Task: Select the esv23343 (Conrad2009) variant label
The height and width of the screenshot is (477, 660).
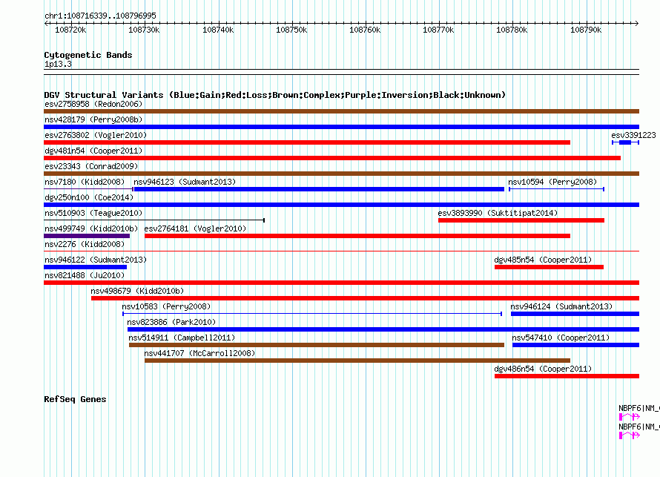Action: (x=91, y=166)
